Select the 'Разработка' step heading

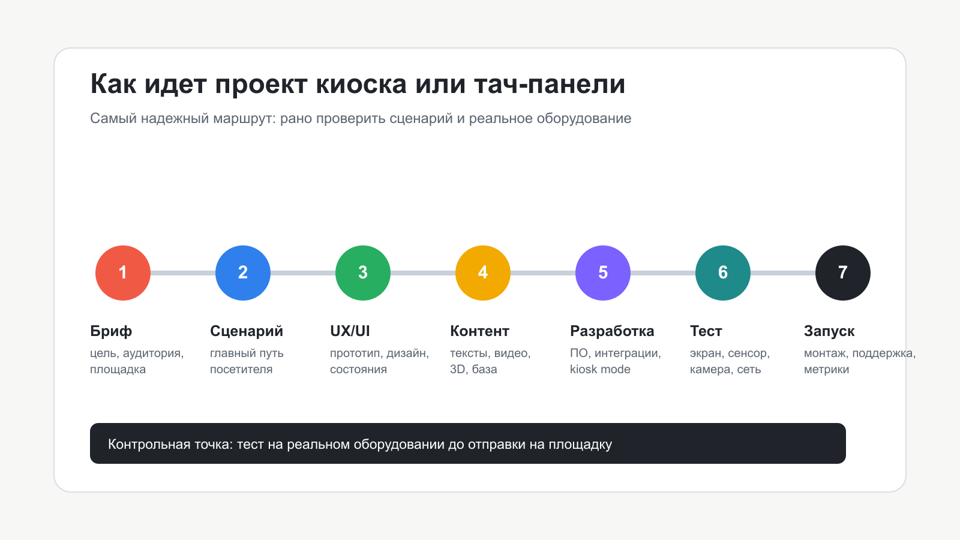(612, 331)
